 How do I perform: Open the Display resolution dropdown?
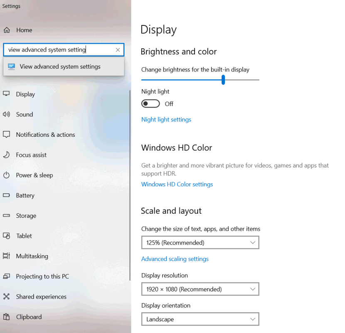coord(200,289)
